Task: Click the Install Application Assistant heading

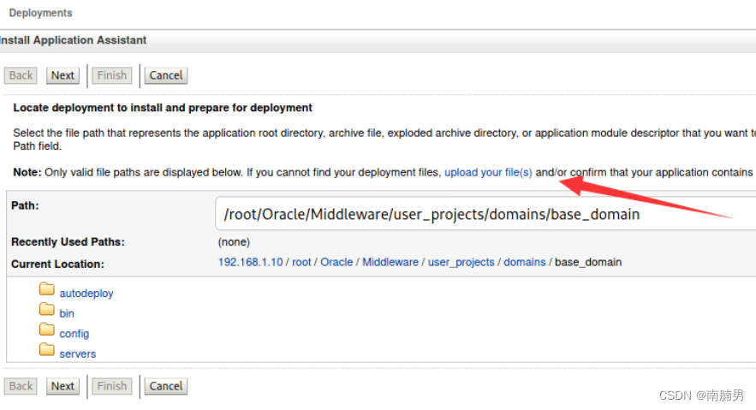Action: (x=74, y=40)
